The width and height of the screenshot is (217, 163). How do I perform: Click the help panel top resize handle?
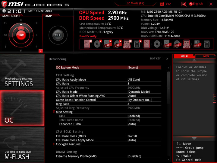point(194,60)
